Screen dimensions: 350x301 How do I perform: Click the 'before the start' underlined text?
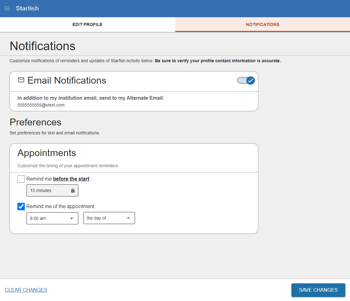click(x=71, y=179)
